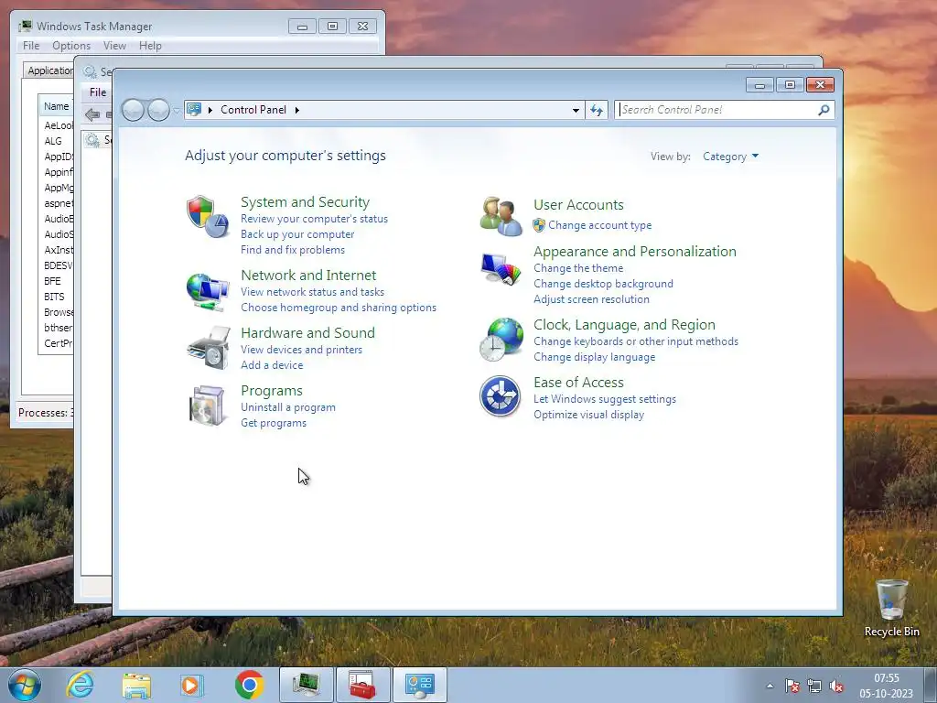
Task: Open the Help menu in Task Manager
Action: (x=150, y=46)
